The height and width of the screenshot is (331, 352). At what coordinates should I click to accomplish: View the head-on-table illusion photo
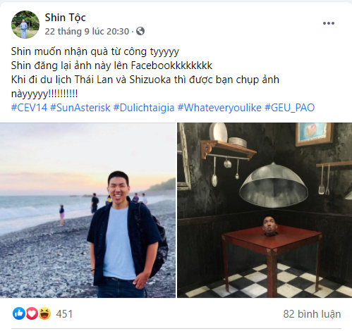pyautogui.click(x=265, y=210)
